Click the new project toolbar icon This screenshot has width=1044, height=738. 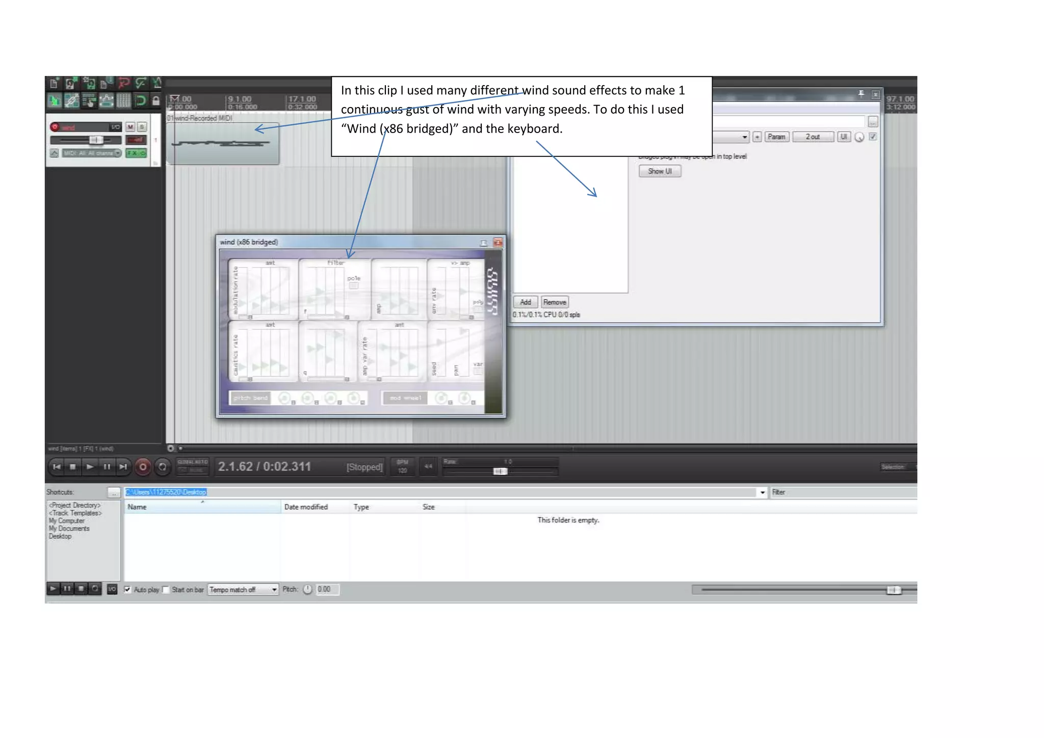point(54,84)
